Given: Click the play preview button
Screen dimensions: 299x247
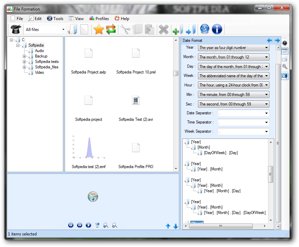Looking at the screenshot, I should [x=88, y=225].
